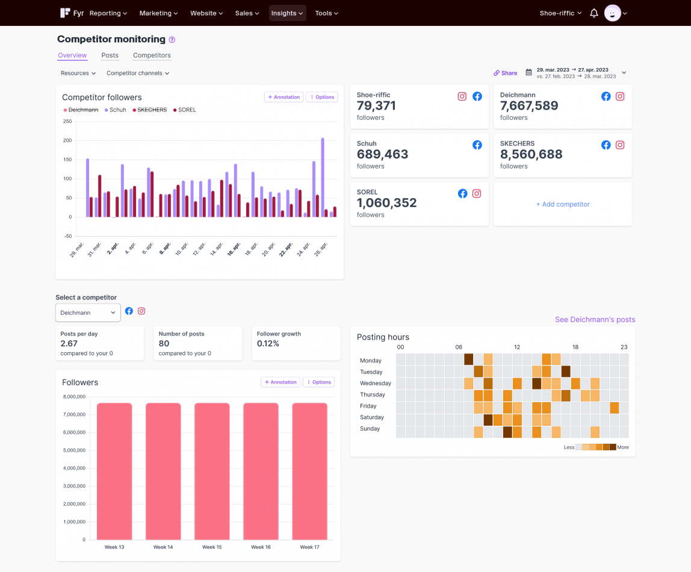691x572 pixels.
Task: Open the Resources dropdown
Action: tap(77, 73)
